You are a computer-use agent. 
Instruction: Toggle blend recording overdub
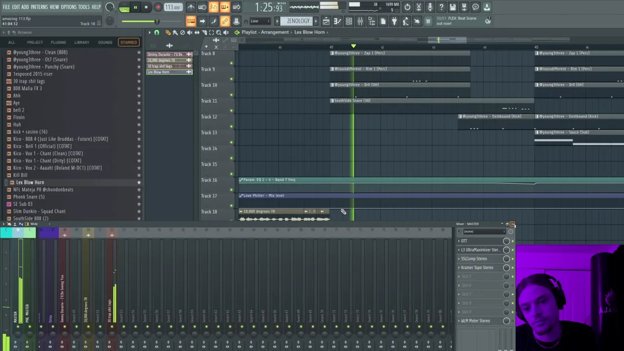click(225, 7)
